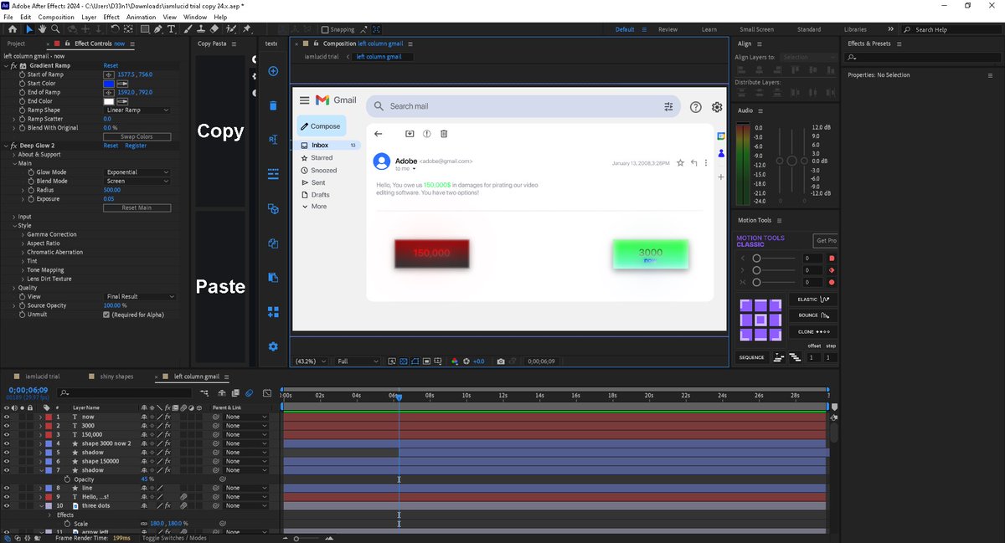Collapse the Deep Glow 2 effect
The width and height of the screenshot is (1005, 543).
point(8,146)
